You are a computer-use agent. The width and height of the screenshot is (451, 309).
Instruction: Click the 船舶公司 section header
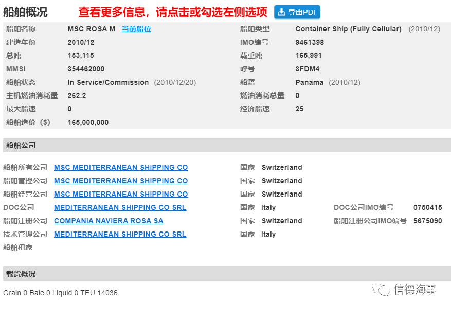click(227, 145)
